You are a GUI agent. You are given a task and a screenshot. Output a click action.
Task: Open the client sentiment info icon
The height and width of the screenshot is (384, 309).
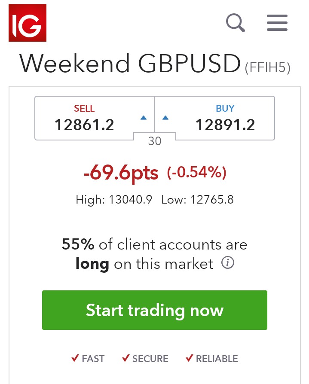(x=228, y=263)
